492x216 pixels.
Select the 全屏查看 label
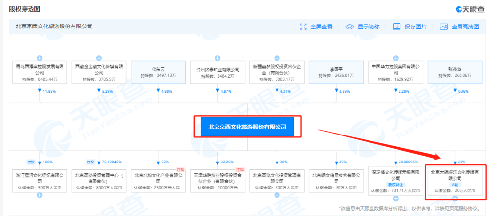[321, 27]
